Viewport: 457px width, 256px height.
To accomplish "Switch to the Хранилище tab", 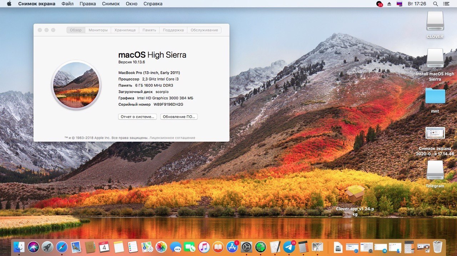I will (125, 30).
